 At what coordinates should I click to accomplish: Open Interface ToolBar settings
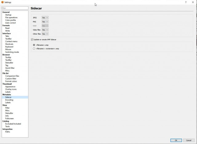[x=8, y=39]
